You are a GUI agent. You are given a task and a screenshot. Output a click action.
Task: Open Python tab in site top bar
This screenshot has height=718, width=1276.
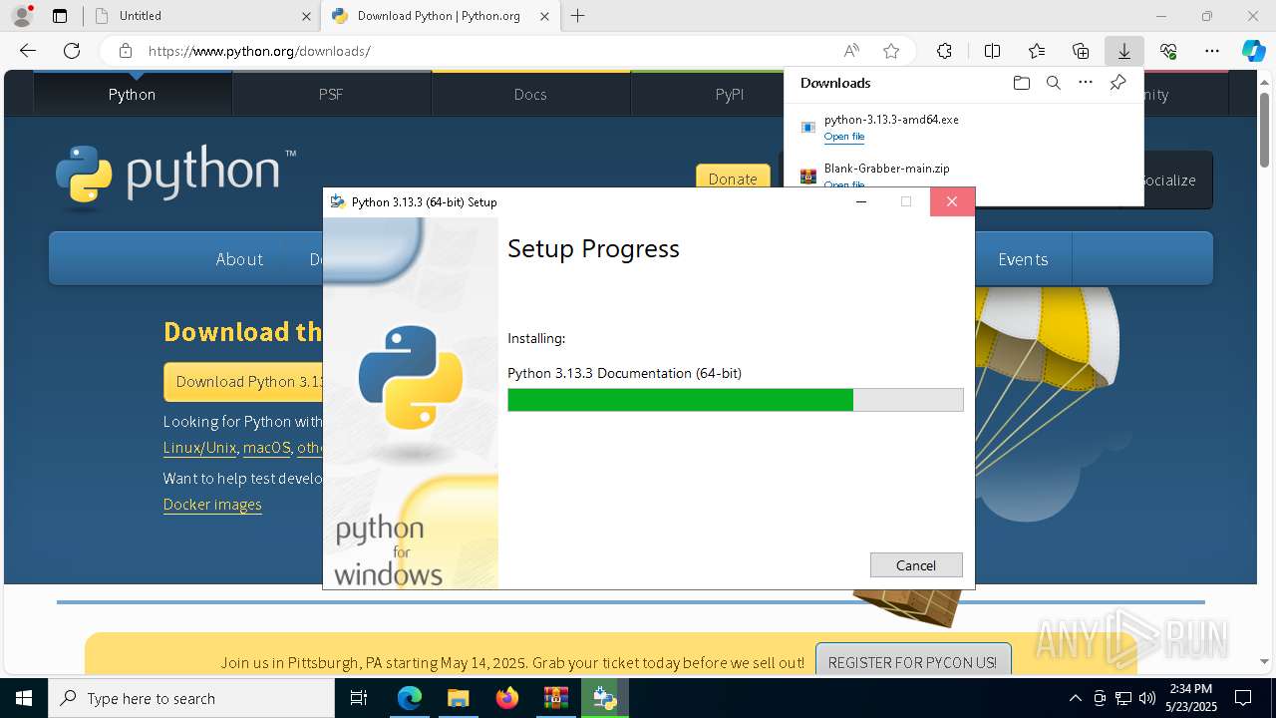(133, 94)
